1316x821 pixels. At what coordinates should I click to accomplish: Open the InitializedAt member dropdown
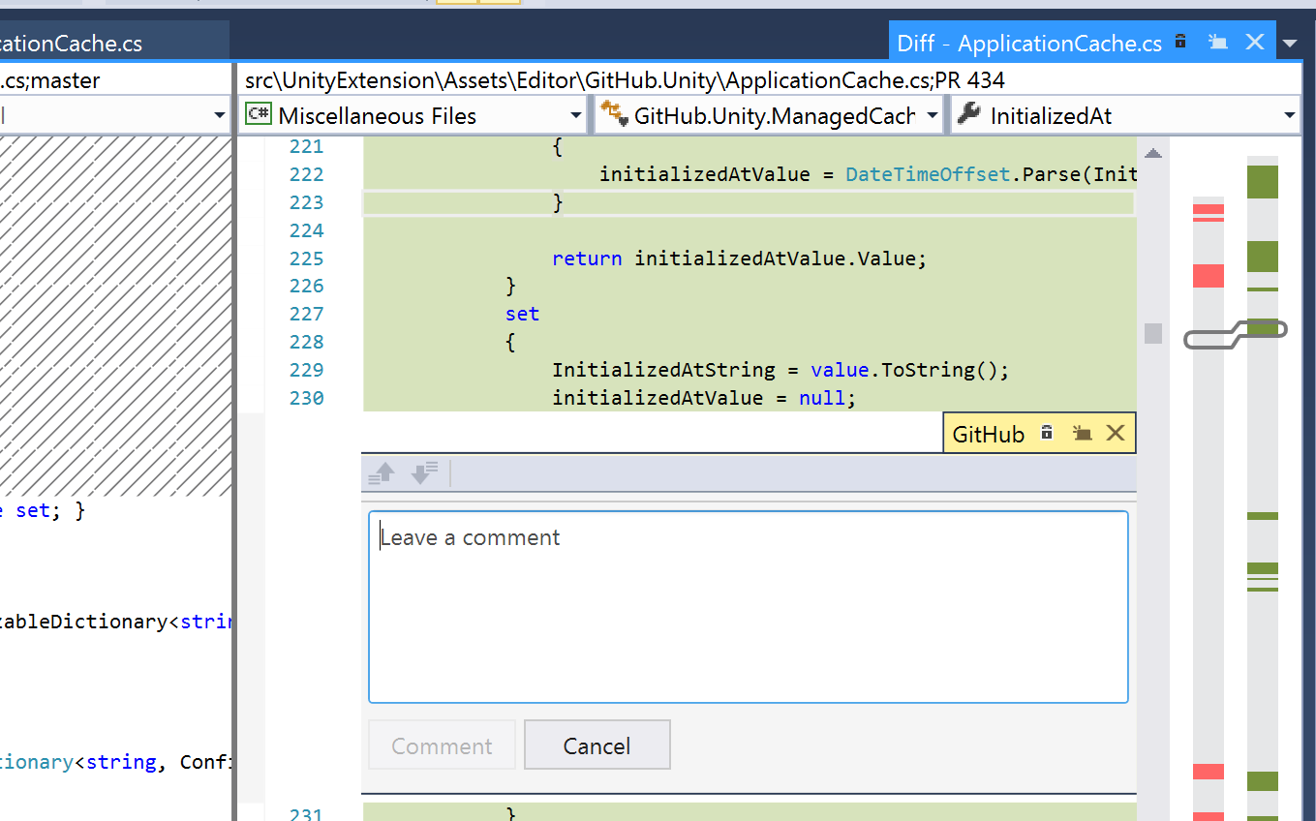click(1289, 113)
